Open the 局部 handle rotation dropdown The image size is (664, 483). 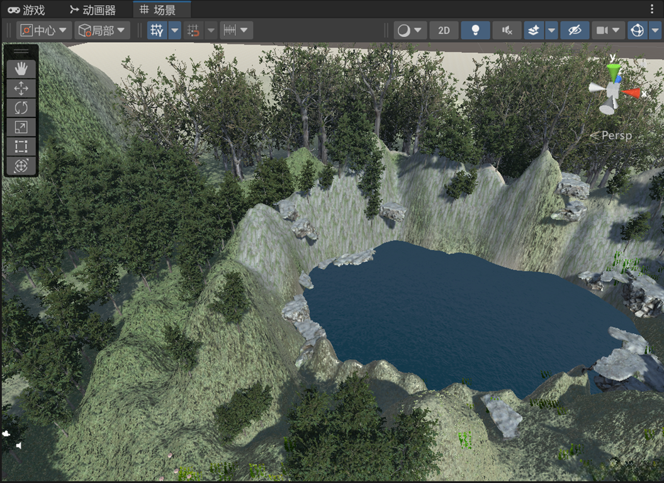pyautogui.click(x=102, y=30)
